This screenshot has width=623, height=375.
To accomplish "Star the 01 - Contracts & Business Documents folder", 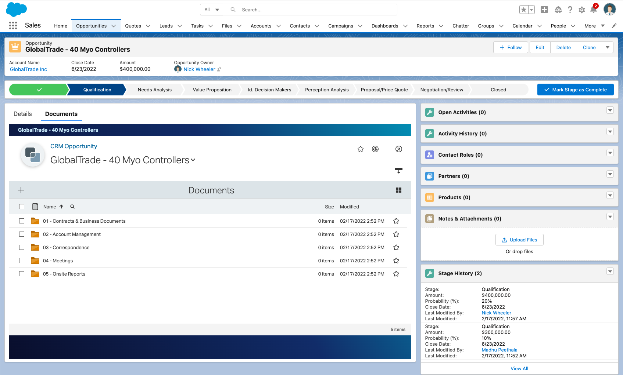I will [x=396, y=221].
